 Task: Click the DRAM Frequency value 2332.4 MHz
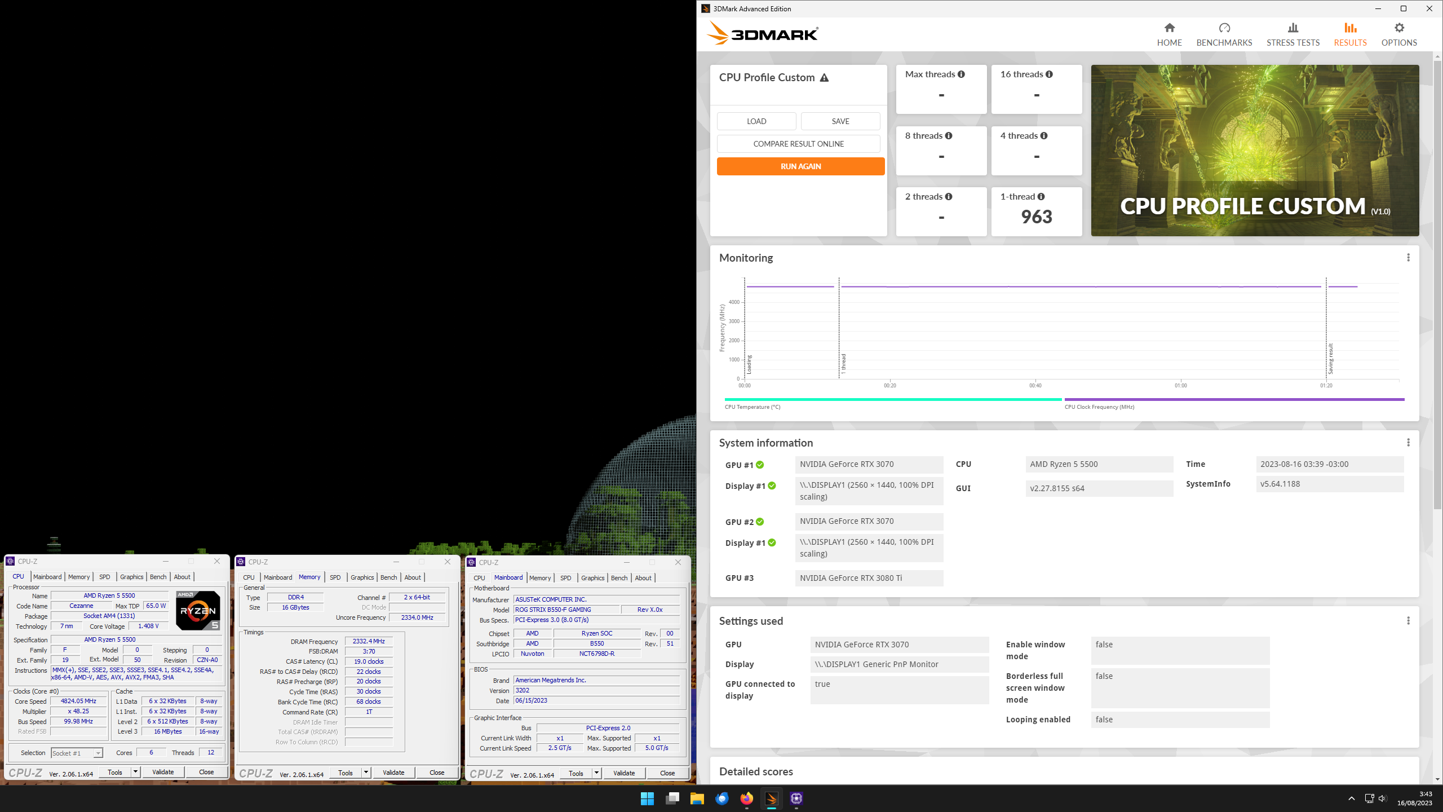369,641
